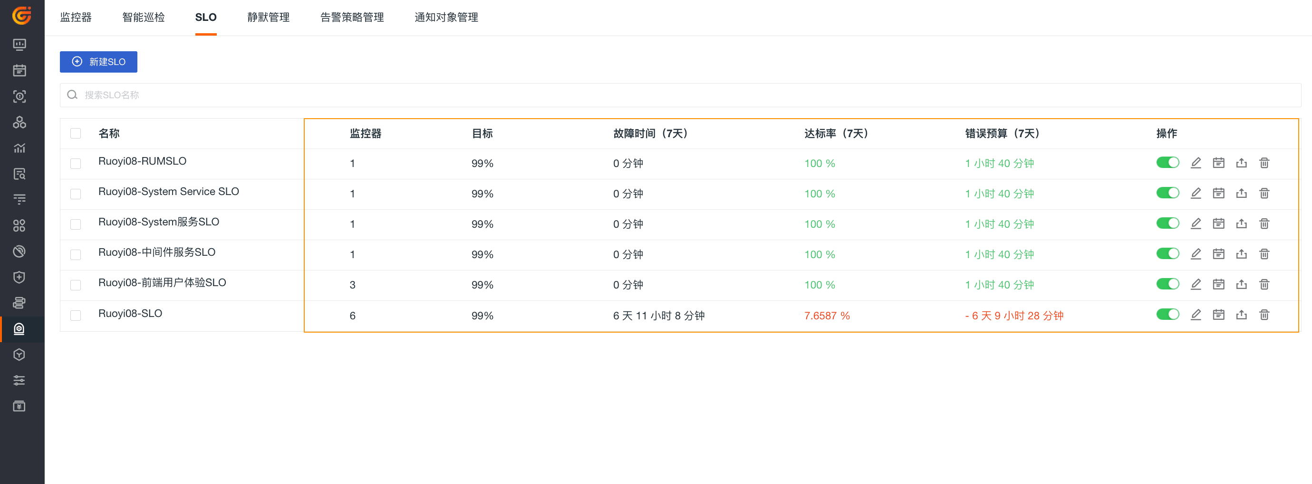Edit Ruoyi08-前端用户体验SLO with pencil icon
The width and height of the screenshot is (1312, 484).
tap(1196, 284)
